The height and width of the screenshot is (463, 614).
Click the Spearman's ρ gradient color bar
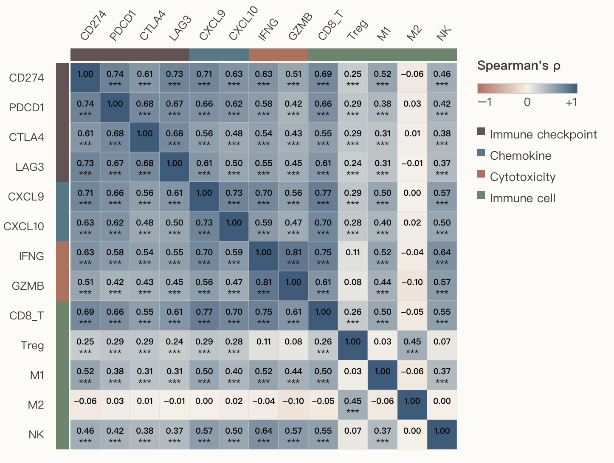[527, 88]
